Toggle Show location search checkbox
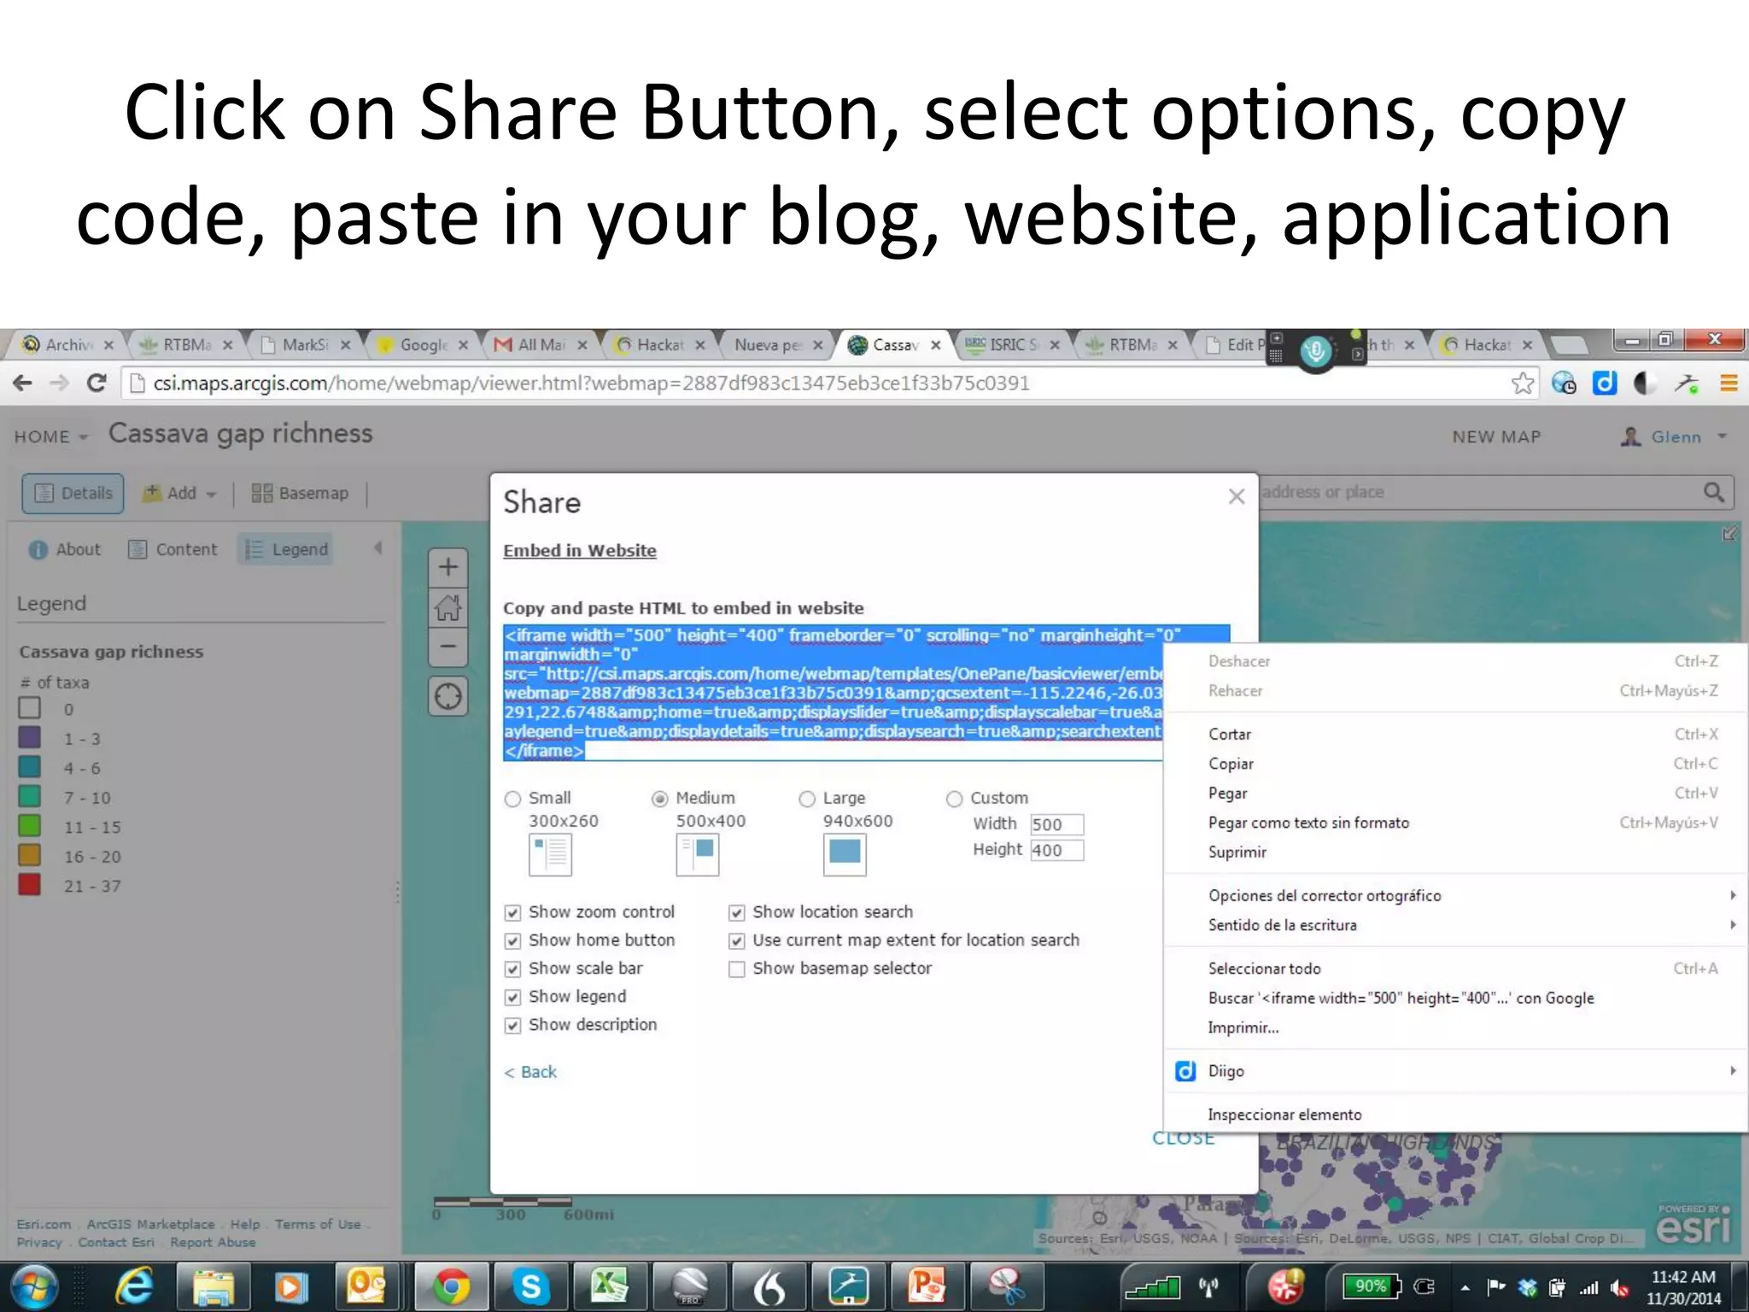 736,912
